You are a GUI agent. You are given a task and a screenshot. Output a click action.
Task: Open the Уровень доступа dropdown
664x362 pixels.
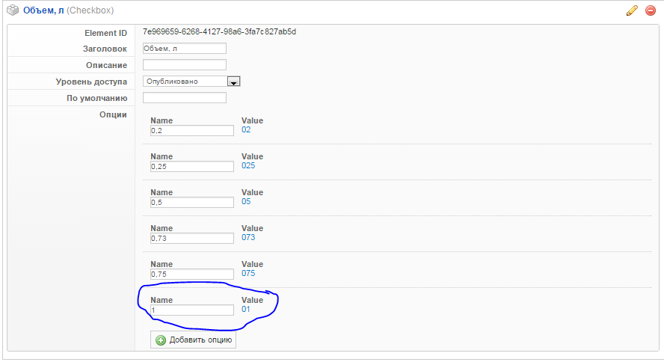point(191,82)
